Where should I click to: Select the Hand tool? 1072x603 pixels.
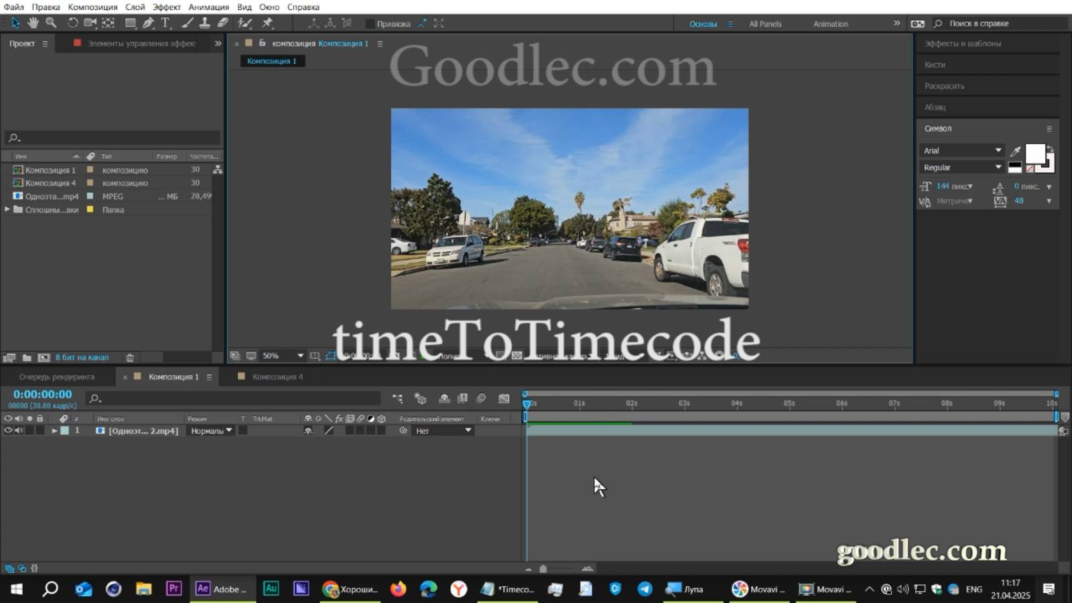click(x=32, y=23)
